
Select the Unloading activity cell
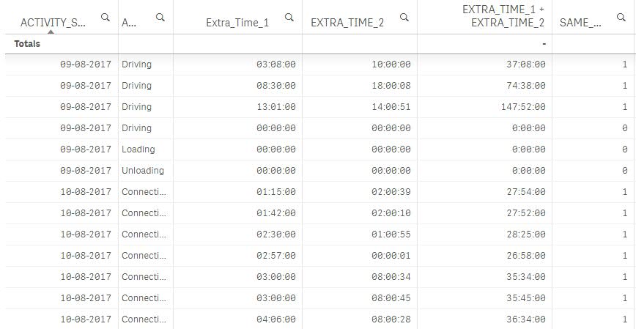click(143, 170)
